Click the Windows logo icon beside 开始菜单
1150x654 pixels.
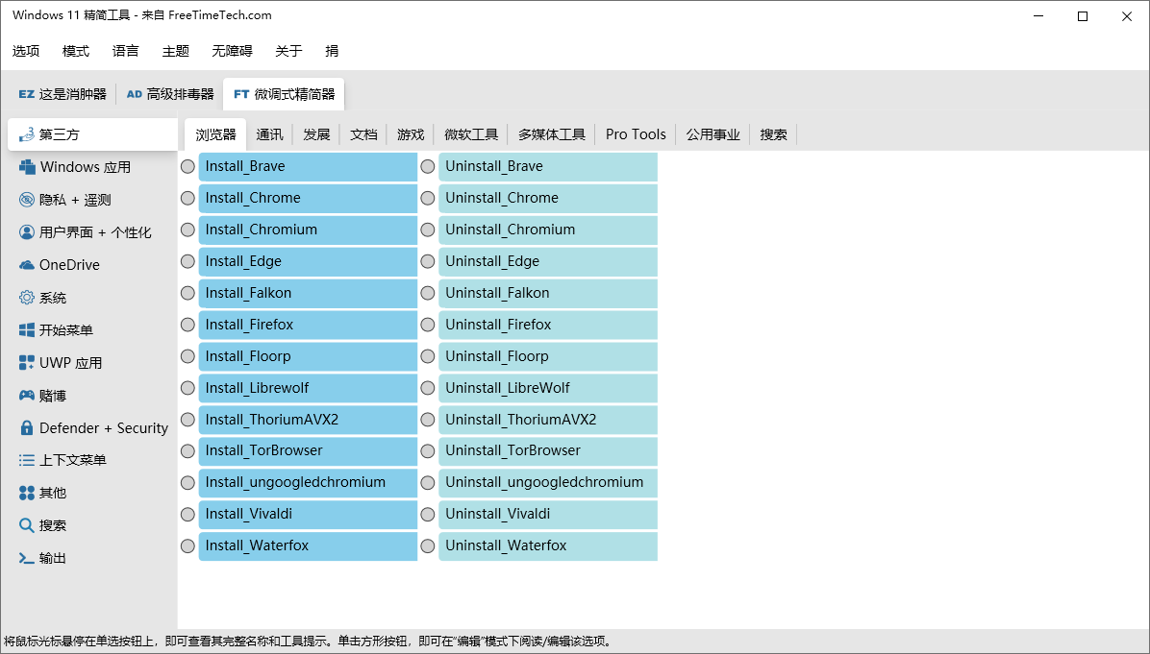tap(27, 330)
